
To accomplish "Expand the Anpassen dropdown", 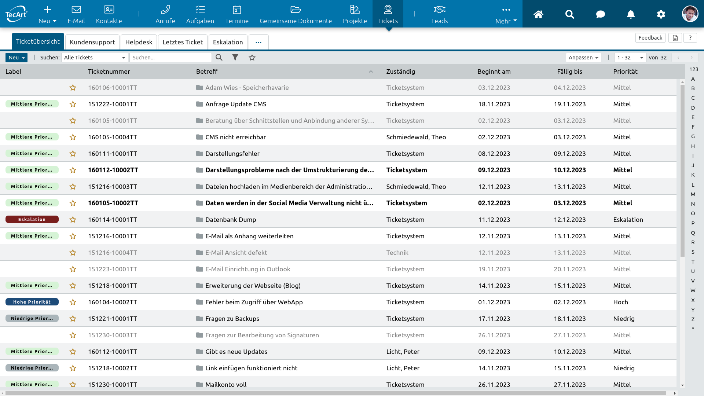I will [x=583, y=58].
